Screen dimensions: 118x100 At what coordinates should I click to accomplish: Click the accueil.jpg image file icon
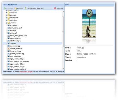pos(8,25)
